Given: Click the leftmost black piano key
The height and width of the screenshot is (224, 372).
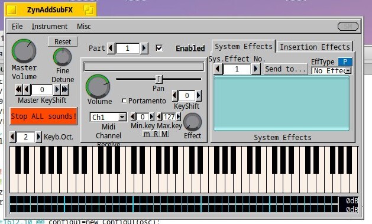Looking at the screenshot, I should pos(18,160).
